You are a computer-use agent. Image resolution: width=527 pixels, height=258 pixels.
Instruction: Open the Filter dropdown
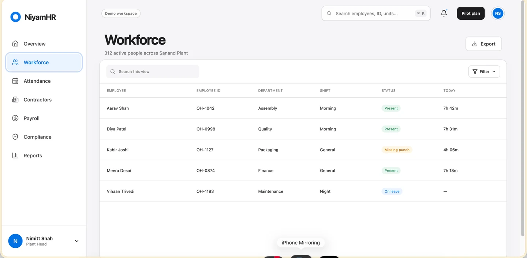pyautogui.click(x=484, y=72)
